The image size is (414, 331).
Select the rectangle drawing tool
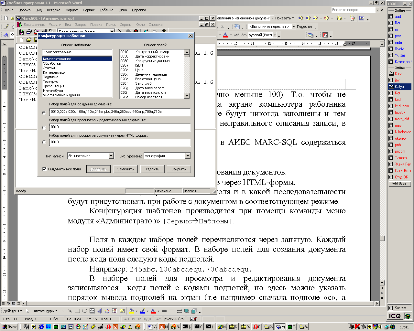click(77, 311)
